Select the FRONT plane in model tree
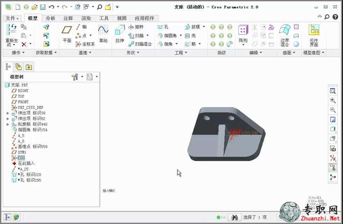The height and width of the screenshot is (224, 343). pos(23,102)
